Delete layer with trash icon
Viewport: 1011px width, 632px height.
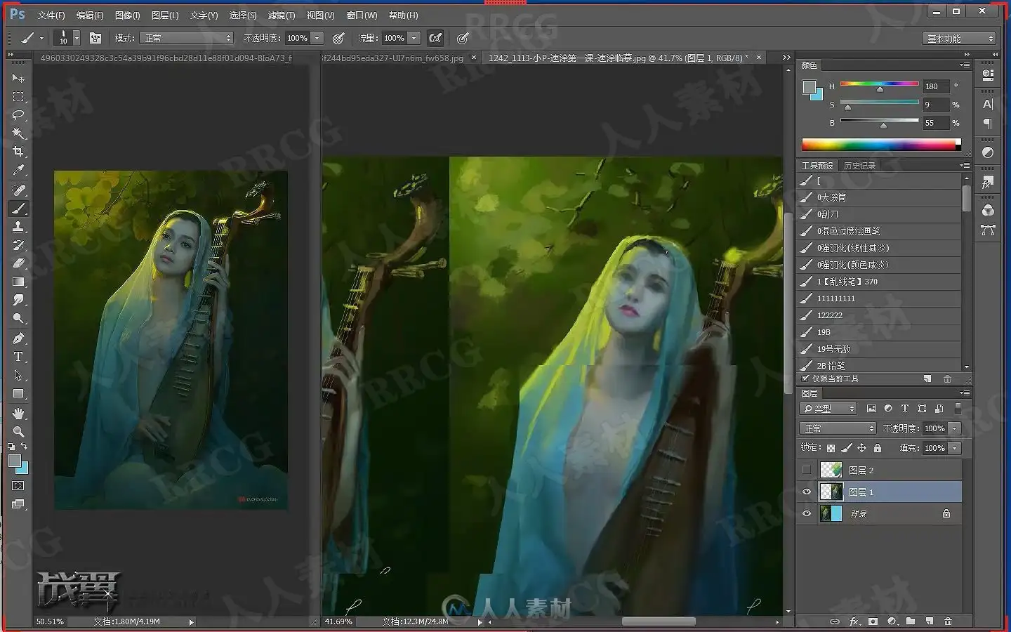pos(948,621)
